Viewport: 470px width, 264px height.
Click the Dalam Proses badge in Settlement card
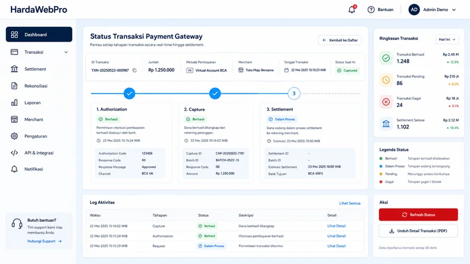[282, 119]
